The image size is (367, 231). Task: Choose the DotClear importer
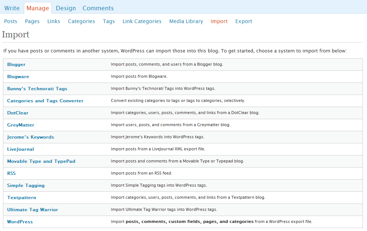(x=18, y=113)
